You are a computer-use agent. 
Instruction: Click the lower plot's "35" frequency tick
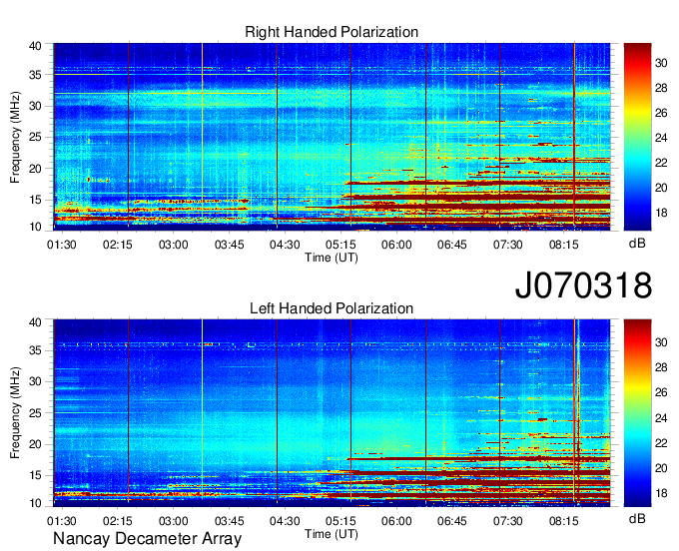pos(35,350)
